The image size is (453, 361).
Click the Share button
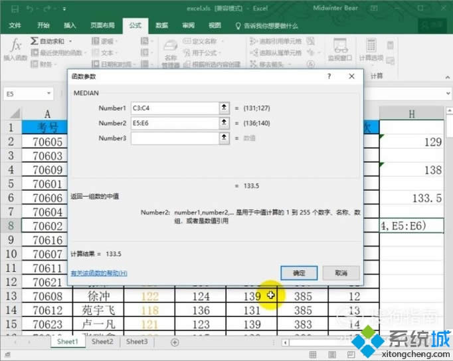(432, 25)
